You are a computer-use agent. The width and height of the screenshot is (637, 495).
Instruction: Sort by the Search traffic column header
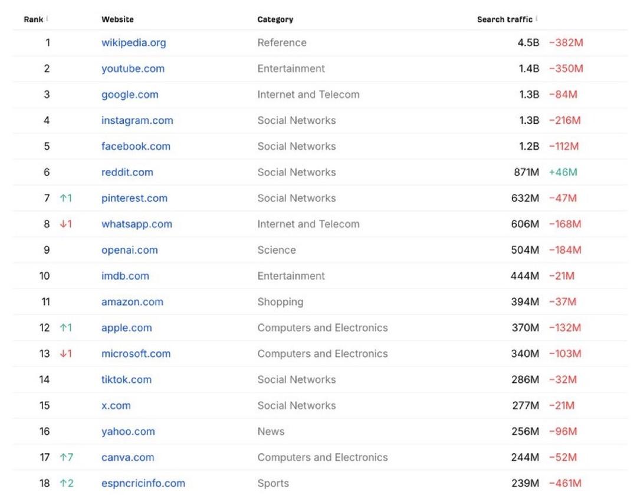(504, 19)
